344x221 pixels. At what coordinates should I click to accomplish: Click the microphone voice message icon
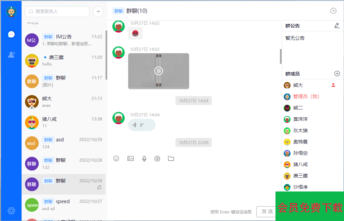[x=144, y=159]
